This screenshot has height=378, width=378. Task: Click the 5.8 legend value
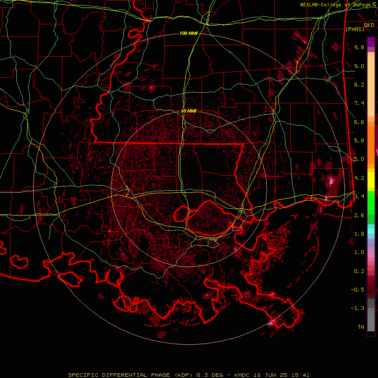359,141
